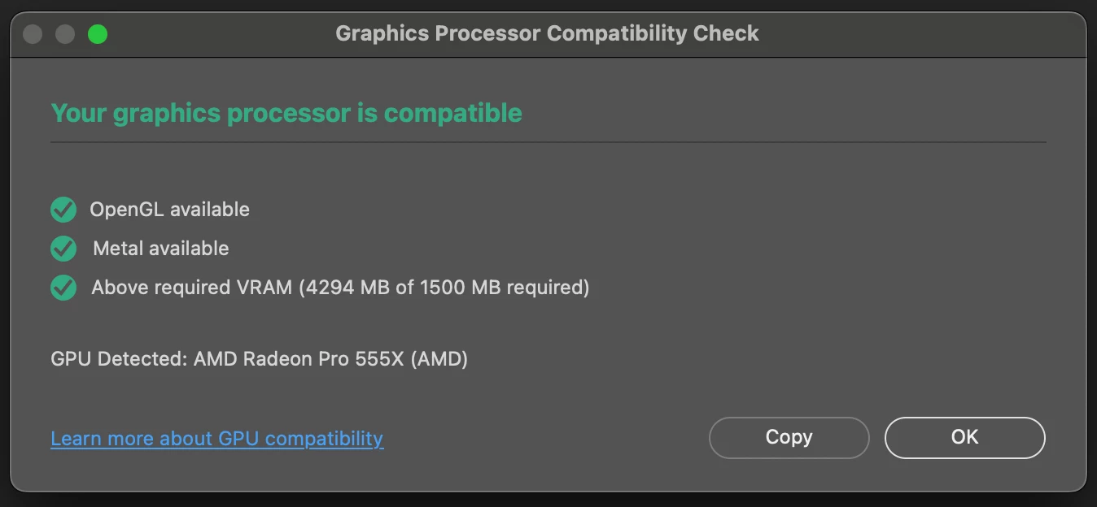Screen dimensions: 1097x507
Task: Click the 'GPU Detected:' label
Action: click(119, 359)
